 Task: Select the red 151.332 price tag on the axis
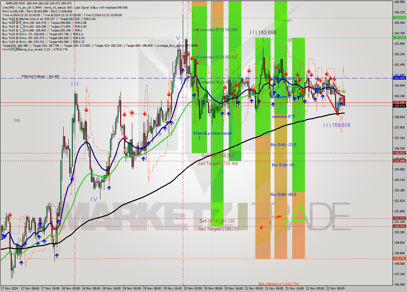pos(399,218)
